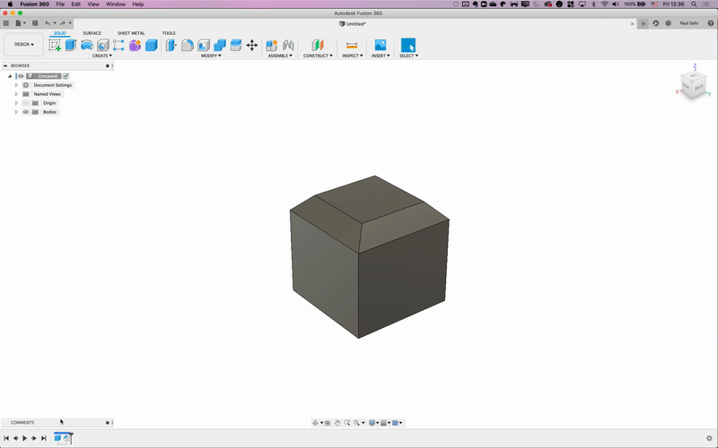Open the Help question mark icon
Image resolution: width=718 pixels, height=448 pixels.
(711, 23)
